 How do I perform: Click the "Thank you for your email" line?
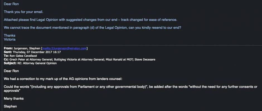(x=23, y=12)
